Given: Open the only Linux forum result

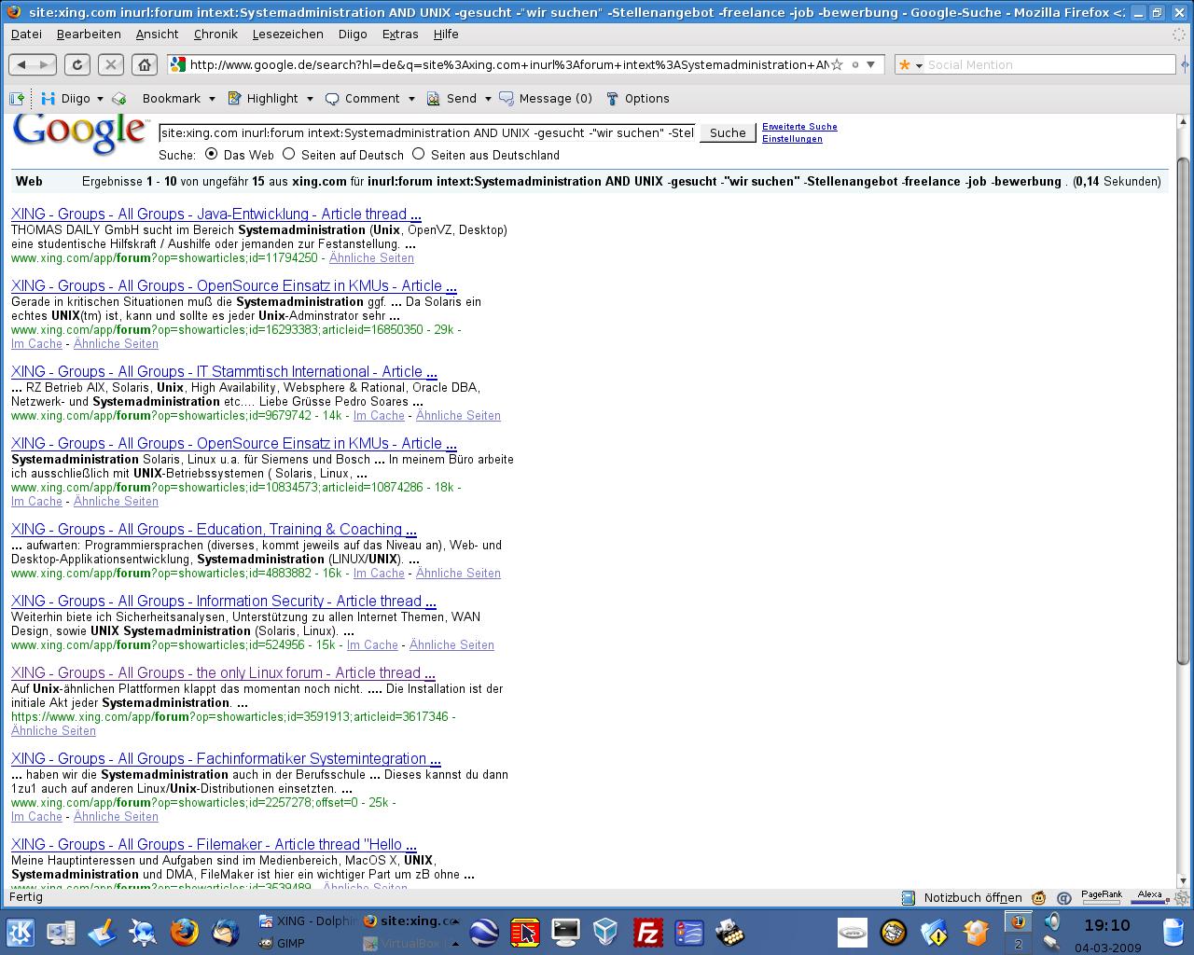Looking at the screenshot, I should pyautogui.click(x=223, y=672).
